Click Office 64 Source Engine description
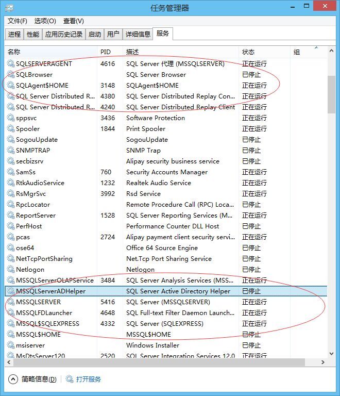Screen dimensions: 340x396 (162, 247)
